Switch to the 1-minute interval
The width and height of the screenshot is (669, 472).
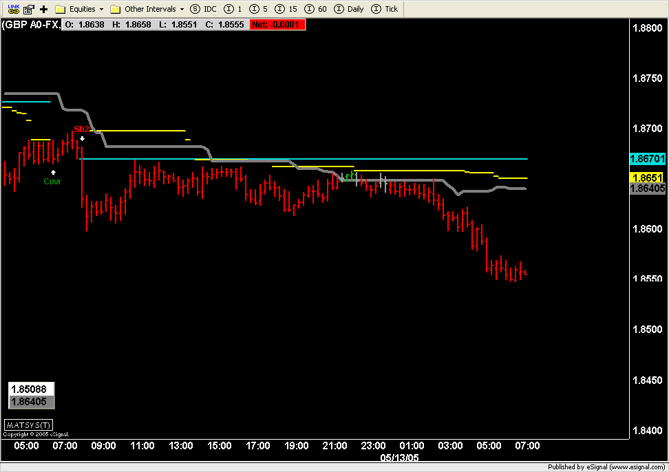(x=233, y=9)
